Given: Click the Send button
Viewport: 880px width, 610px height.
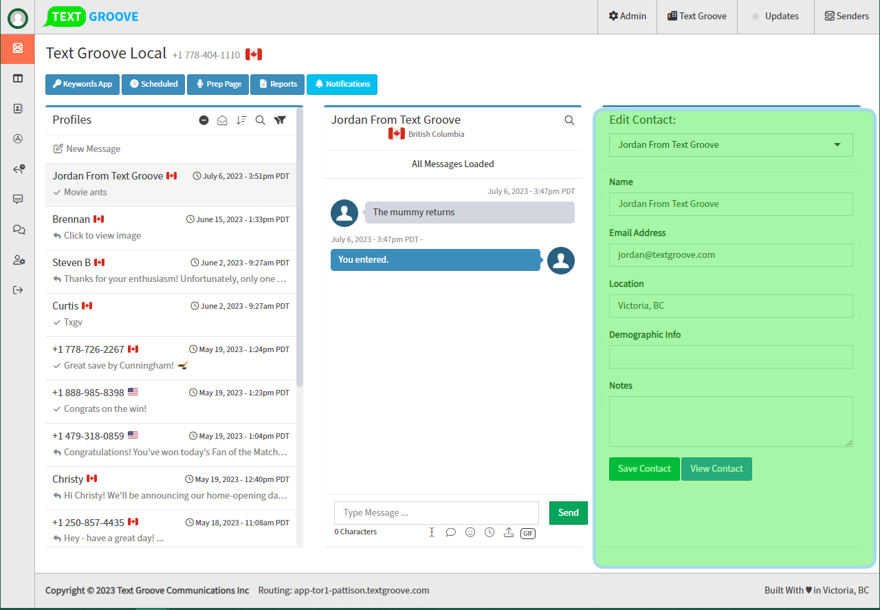Looking at the screenshot, I should point(569,512).
